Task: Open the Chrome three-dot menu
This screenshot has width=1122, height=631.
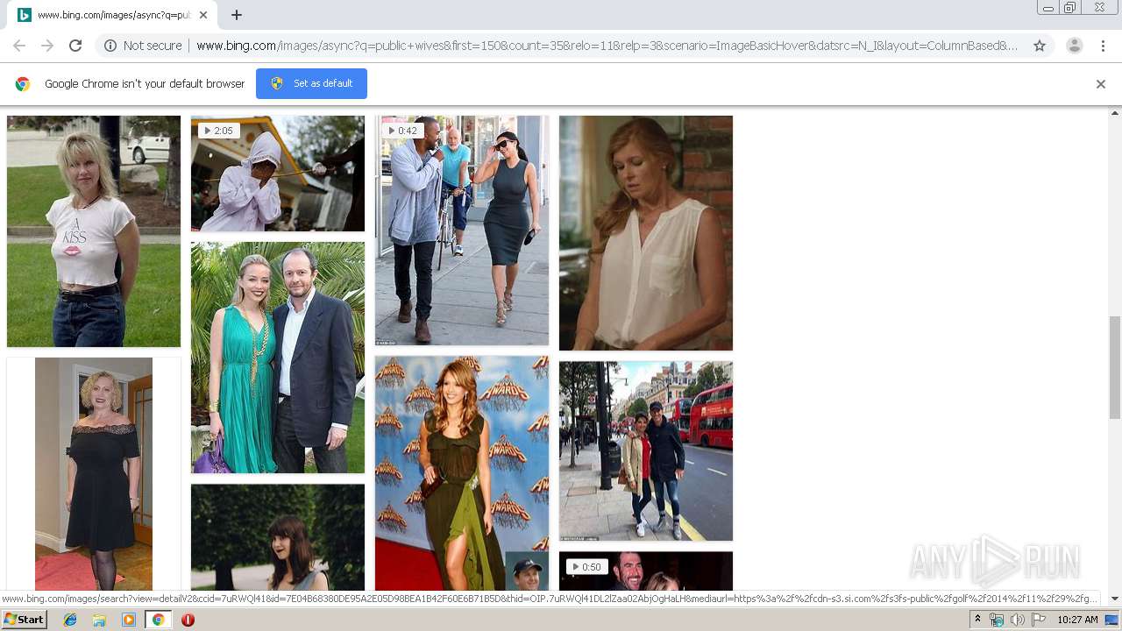Action: pyautogui.click(x=1103, y=46)
